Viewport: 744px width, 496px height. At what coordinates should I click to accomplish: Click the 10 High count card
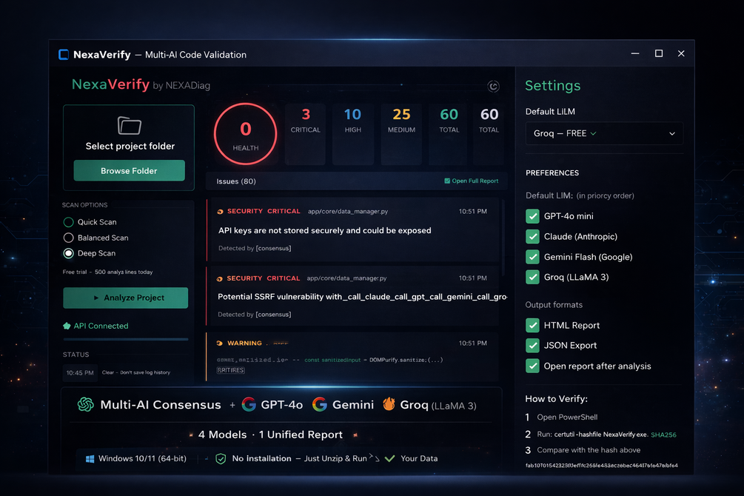352,134
